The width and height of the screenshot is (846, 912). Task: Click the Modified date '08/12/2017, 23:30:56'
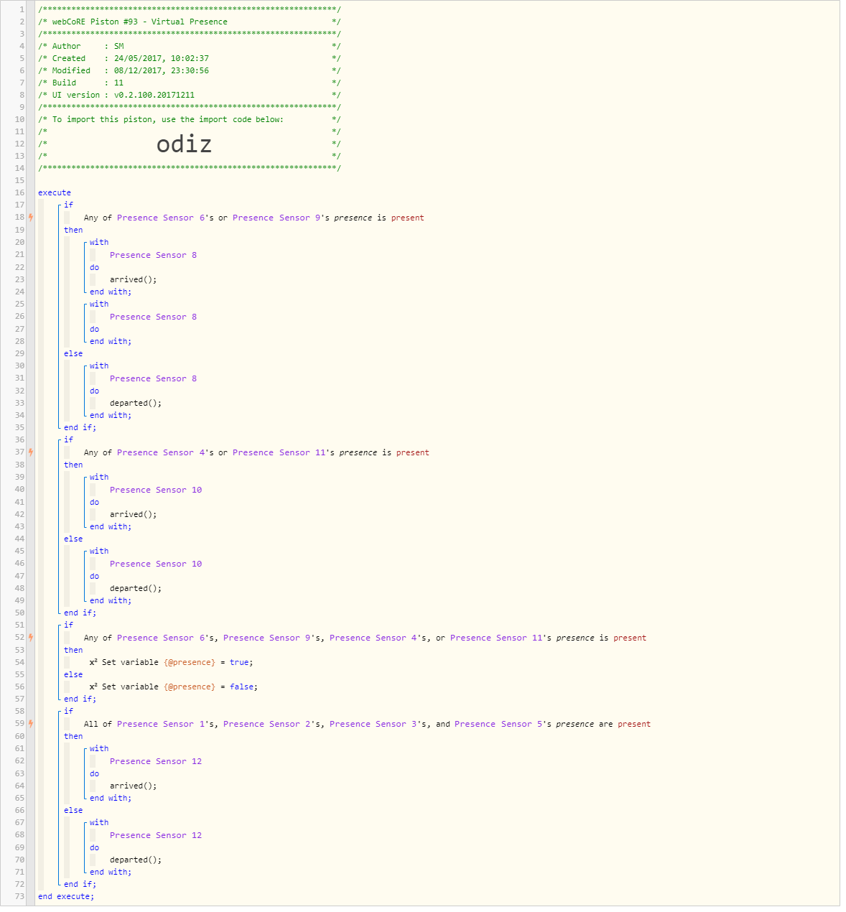click(x=162, y=70)
